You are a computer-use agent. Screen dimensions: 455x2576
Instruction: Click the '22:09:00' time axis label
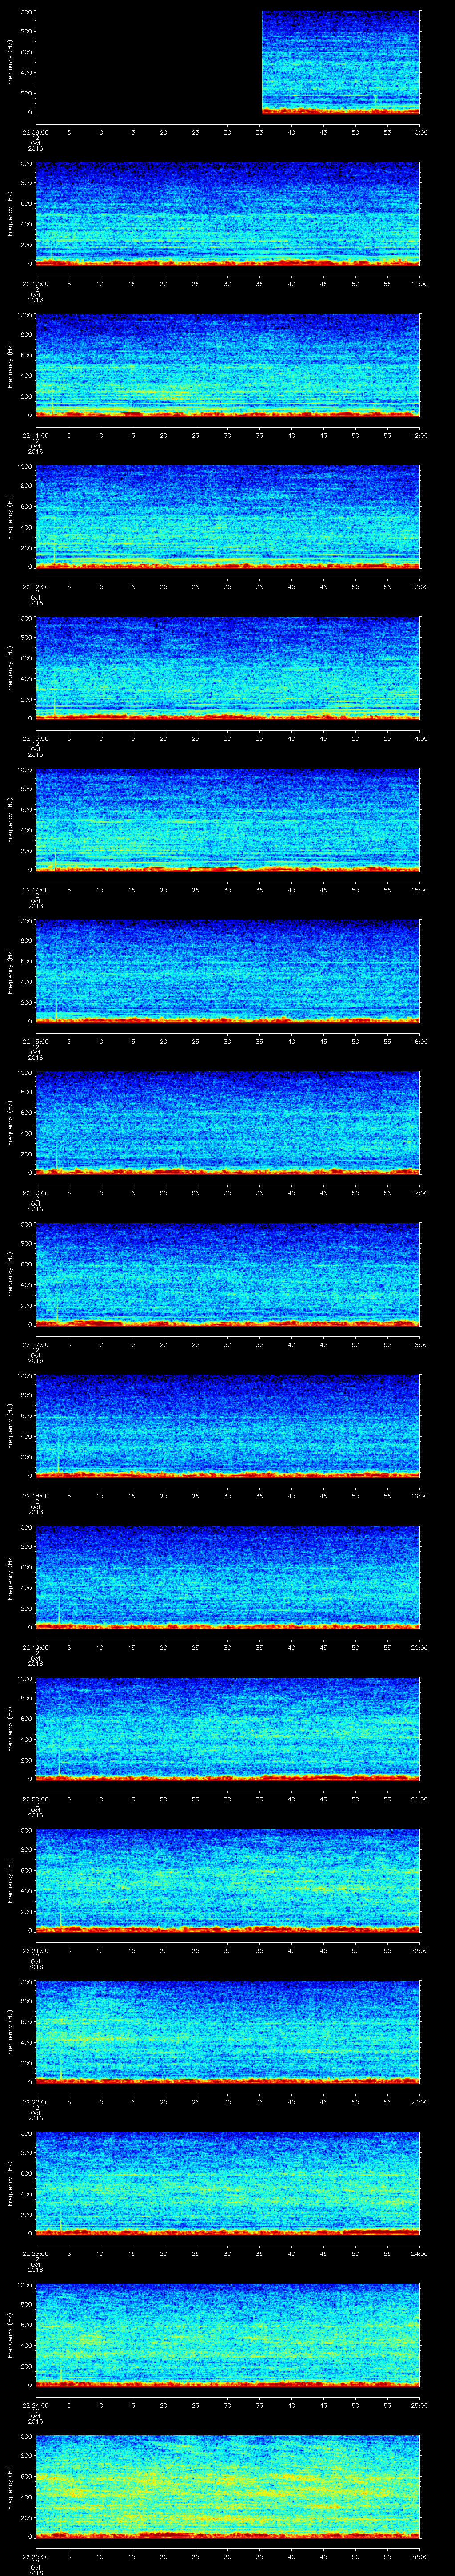pos(35,132)
